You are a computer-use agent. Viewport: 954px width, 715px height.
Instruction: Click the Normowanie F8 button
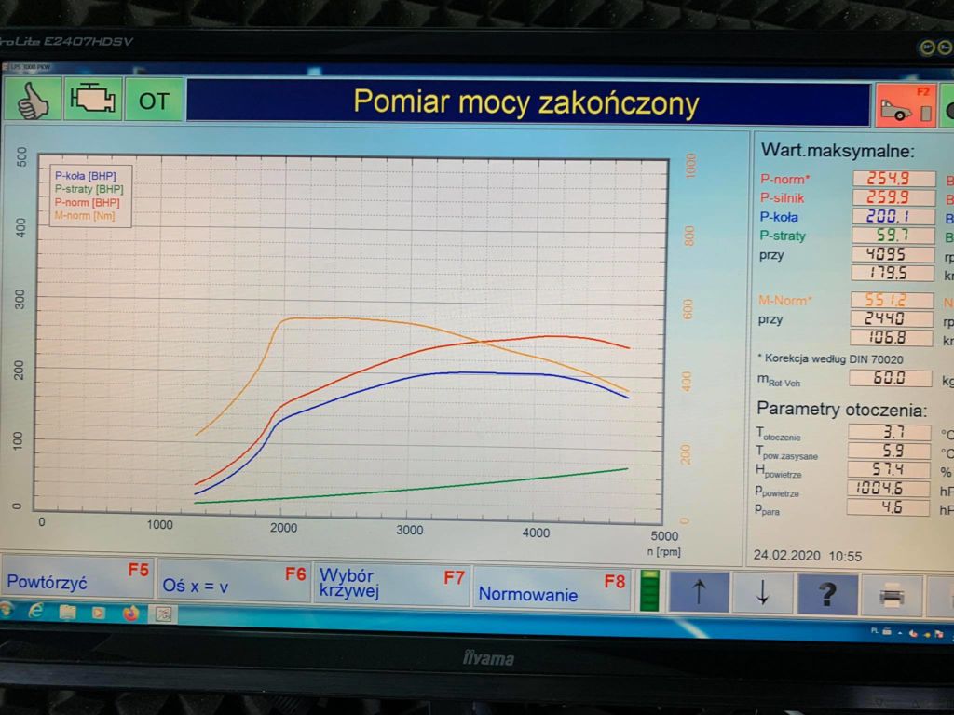552,588
